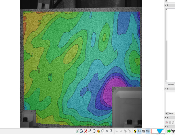
Task: Click the list scrollbar down arrow
Action: tap(166, 81)
